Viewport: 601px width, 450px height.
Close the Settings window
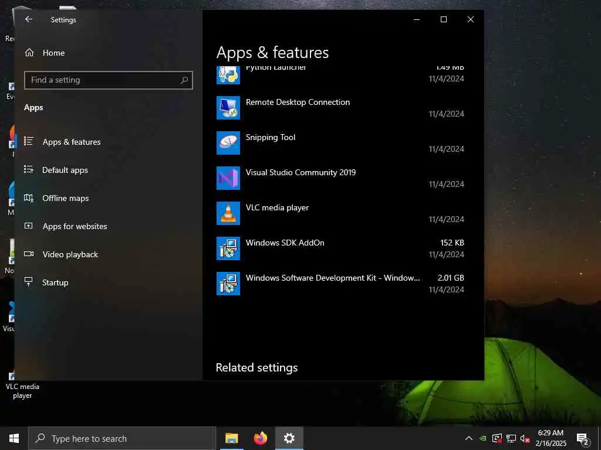pyautogui.click(x=470, y=19)
